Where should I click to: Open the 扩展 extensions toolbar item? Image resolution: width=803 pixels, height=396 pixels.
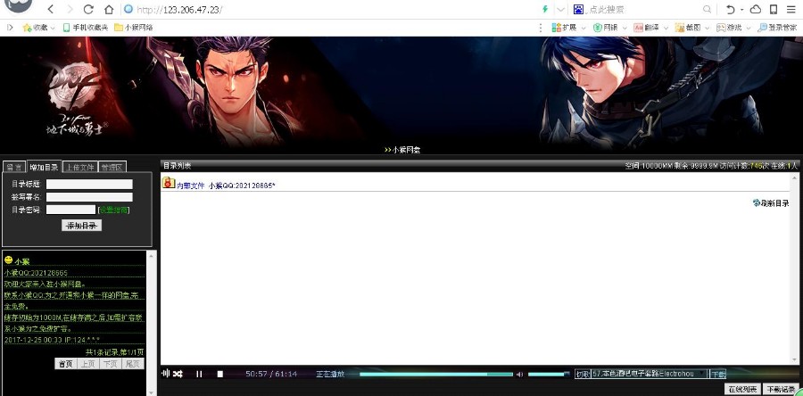coord(564,28)
